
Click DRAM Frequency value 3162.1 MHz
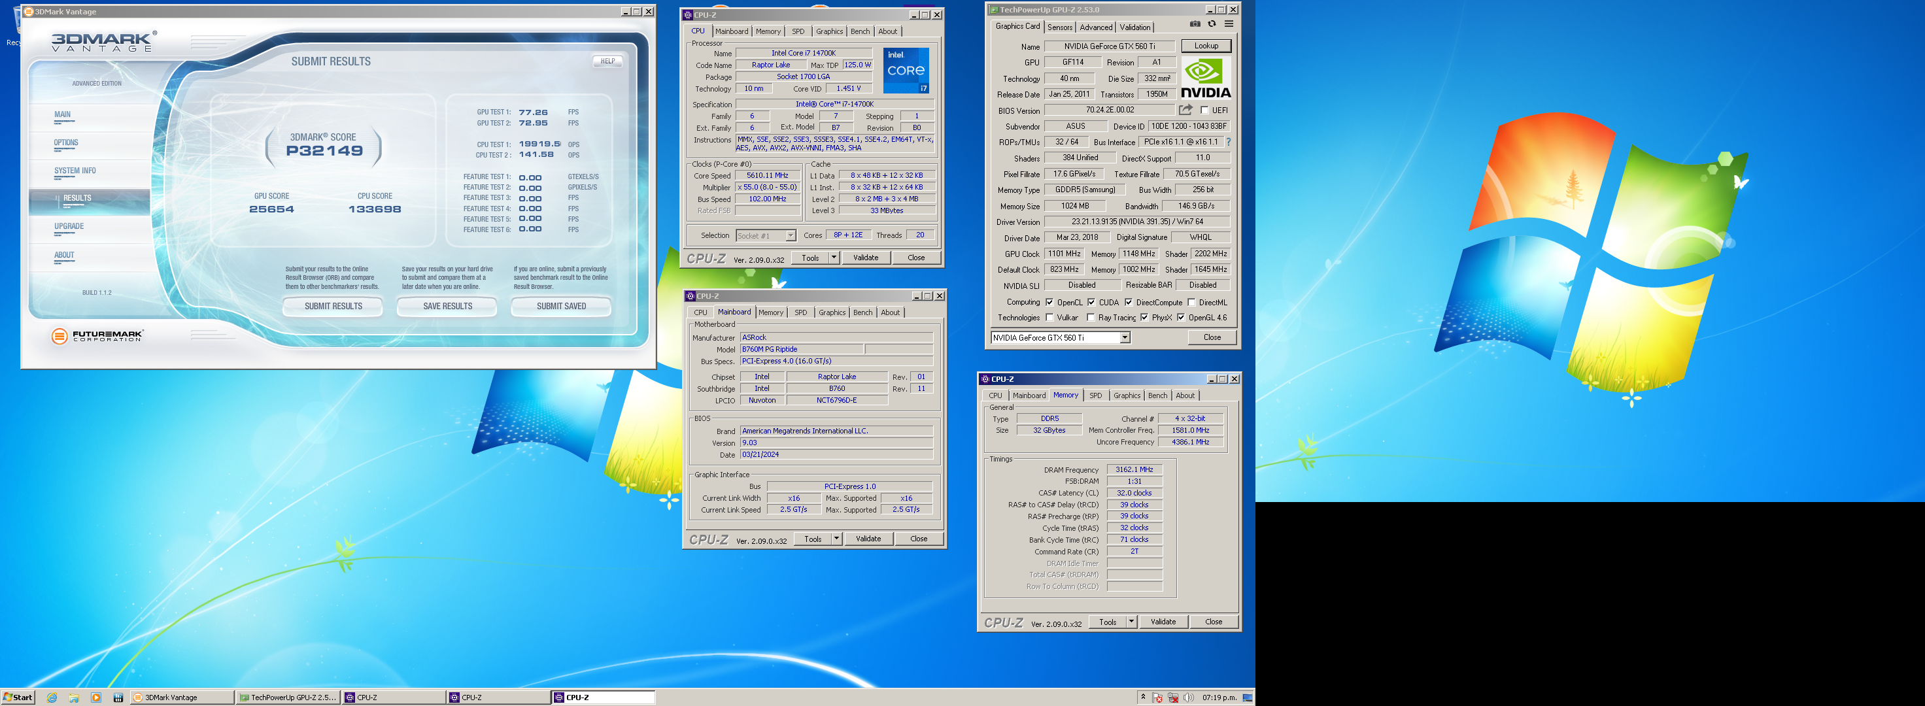point(1134,470)
